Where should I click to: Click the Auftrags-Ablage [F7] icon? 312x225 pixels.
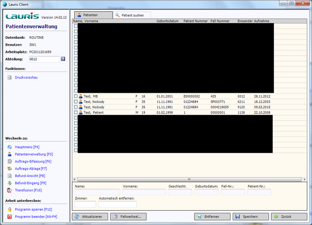[x=10, y=169]
